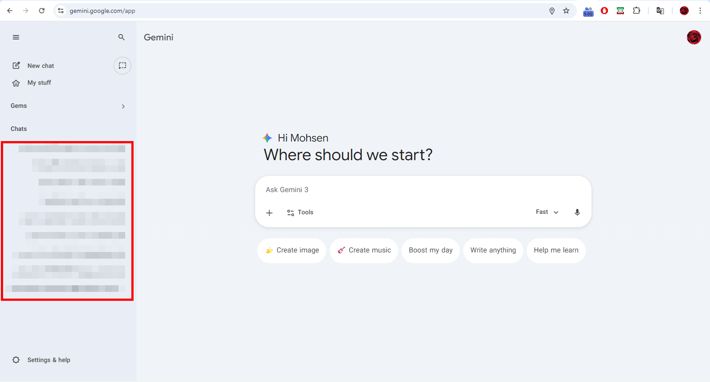The height and width of the screenshot is (382, 710).
Task: Click the temporary chat icon
Action: tap(122, 66)
